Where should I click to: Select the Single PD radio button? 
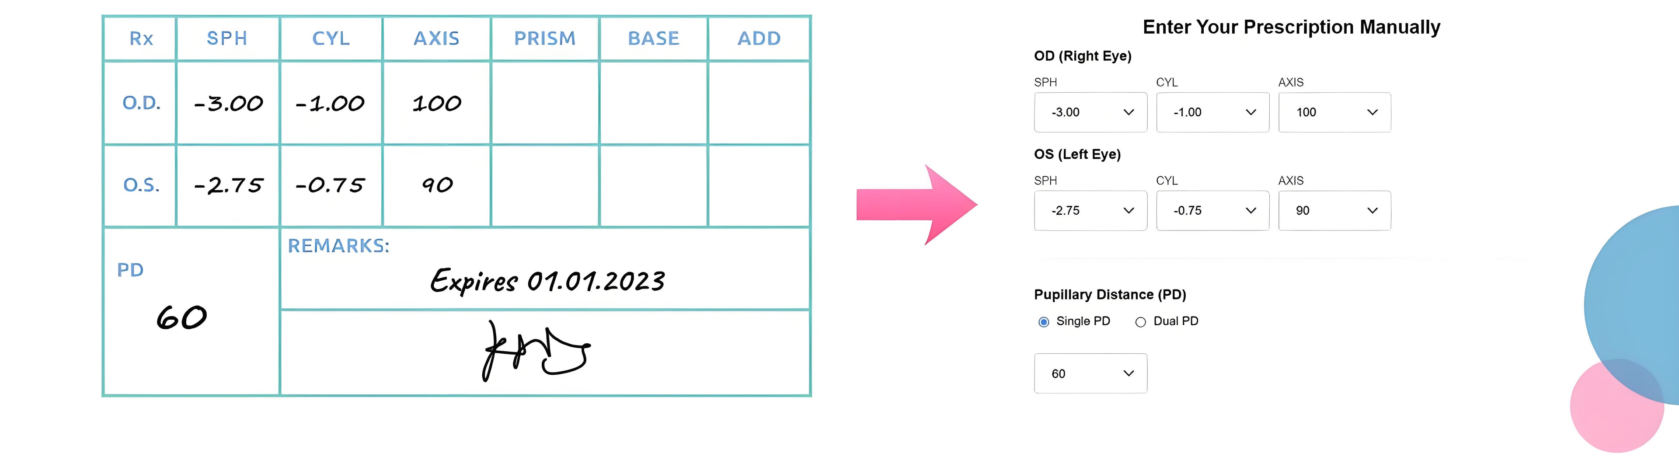click(1044, 322)
